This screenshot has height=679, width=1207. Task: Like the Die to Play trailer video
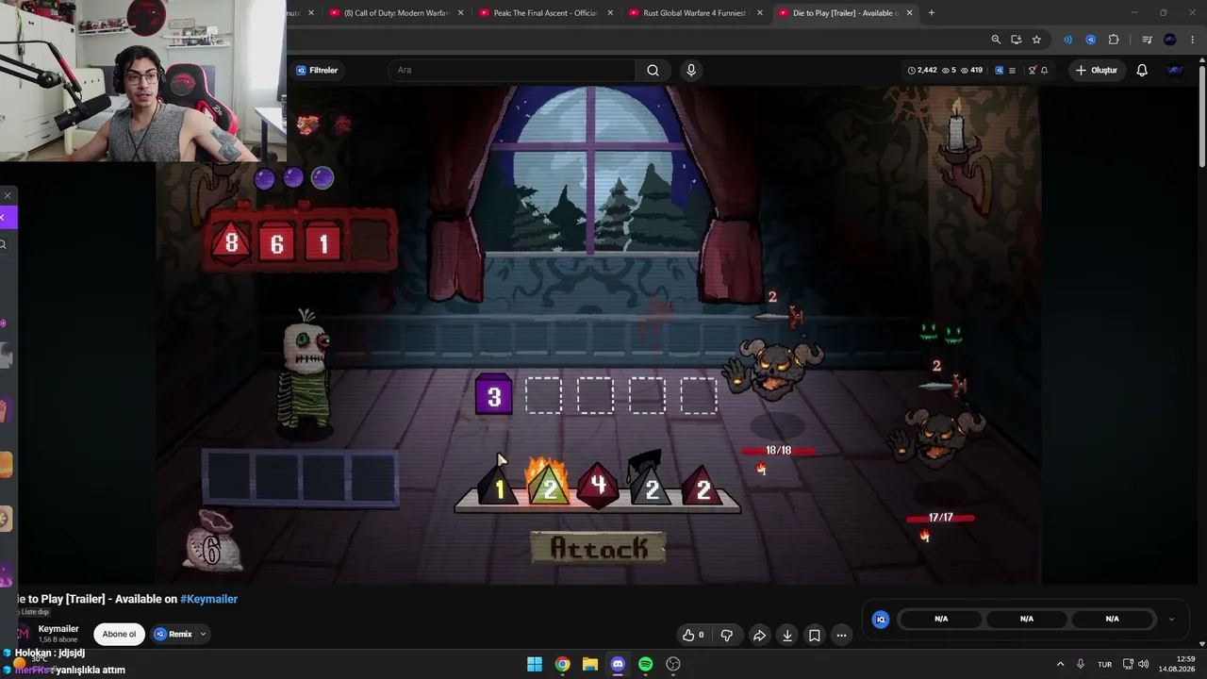pos(693,636)
